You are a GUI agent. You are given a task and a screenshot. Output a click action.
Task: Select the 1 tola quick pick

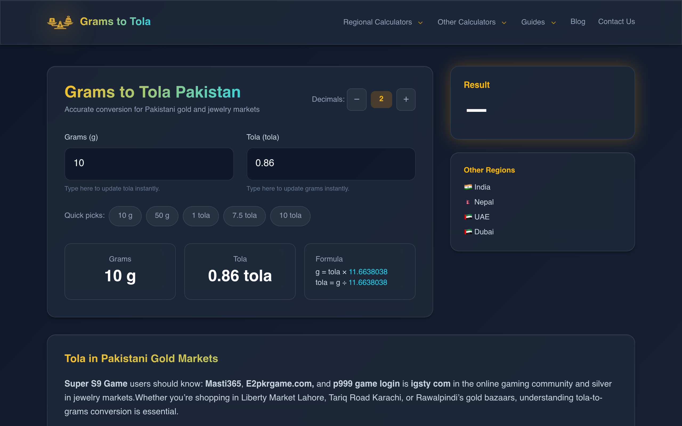pyautogui.click(x=201, y=216)
